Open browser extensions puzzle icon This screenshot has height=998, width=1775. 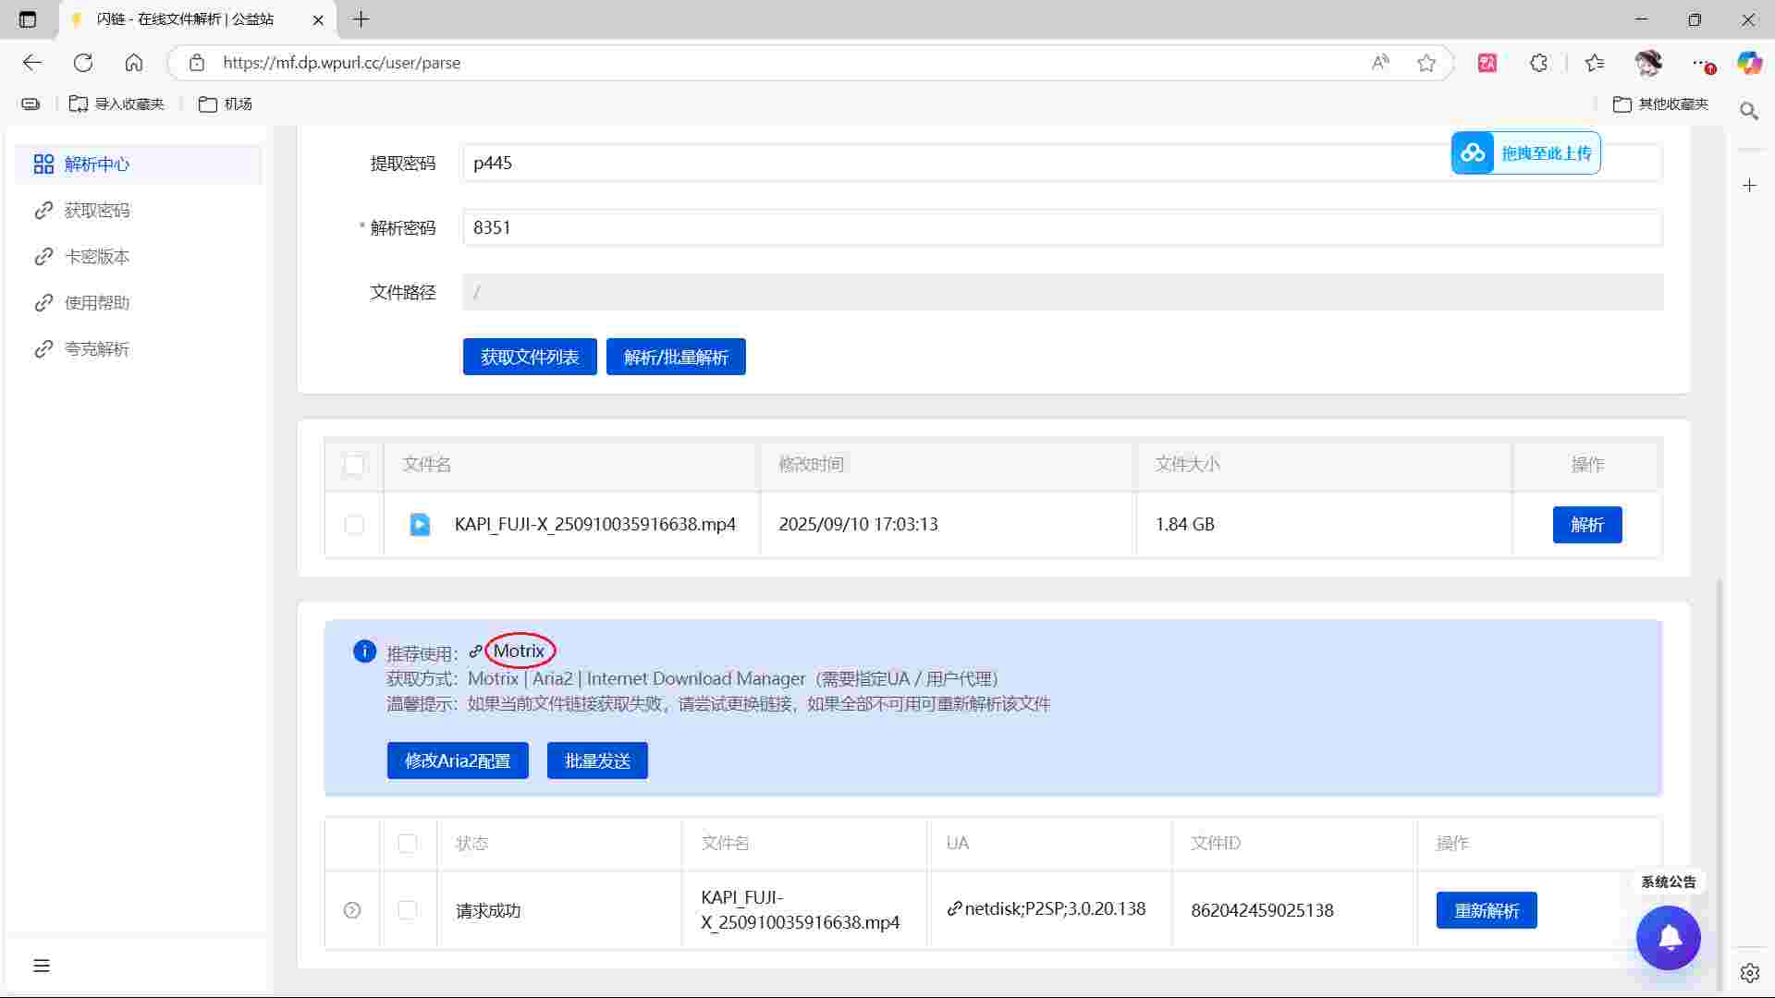click(x=1538, y=63)
